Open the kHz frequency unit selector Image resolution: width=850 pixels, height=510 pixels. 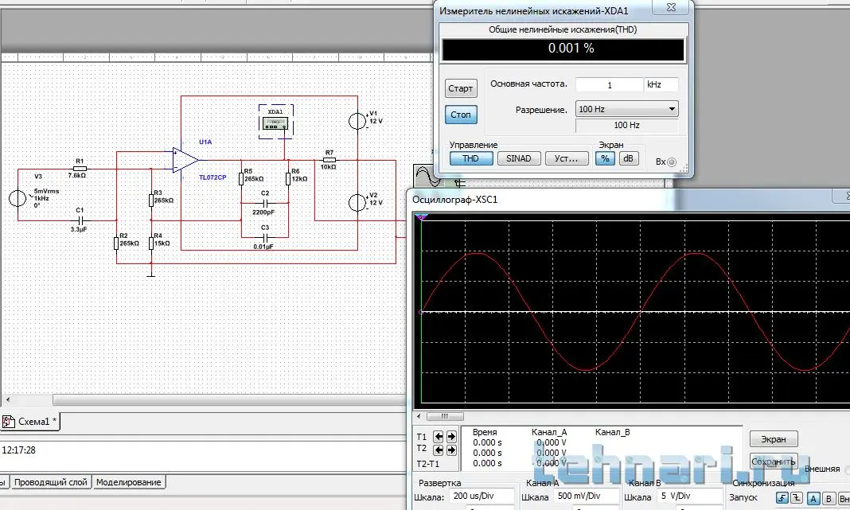661,85
